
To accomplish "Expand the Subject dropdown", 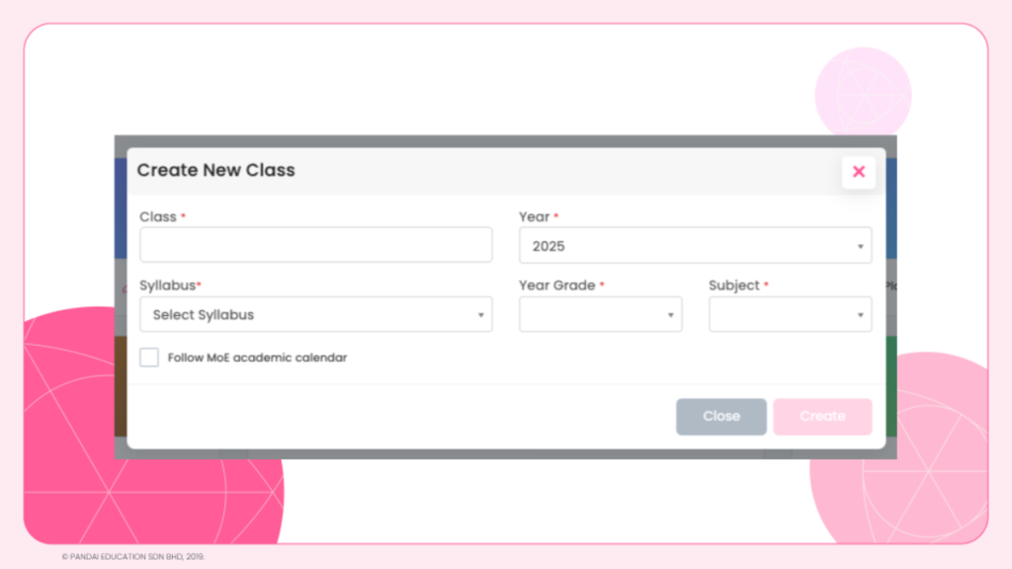I will (x=790, y=314).
